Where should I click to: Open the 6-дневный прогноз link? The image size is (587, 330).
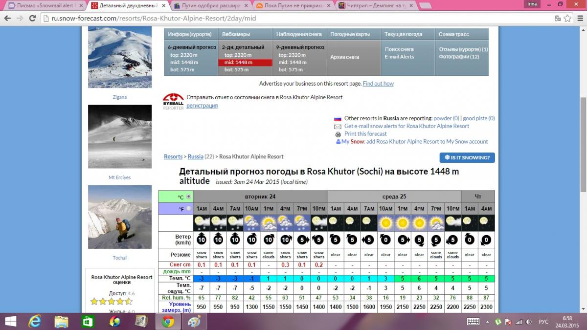(192, 47)
